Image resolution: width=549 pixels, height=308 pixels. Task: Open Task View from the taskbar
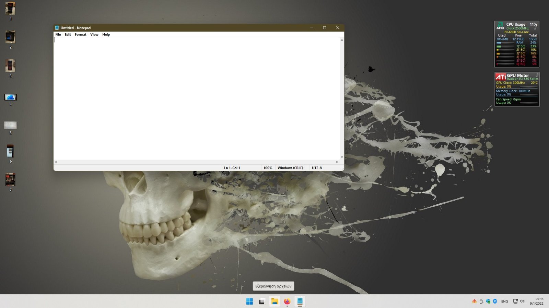pyautogui.click(x=262, y=301)
